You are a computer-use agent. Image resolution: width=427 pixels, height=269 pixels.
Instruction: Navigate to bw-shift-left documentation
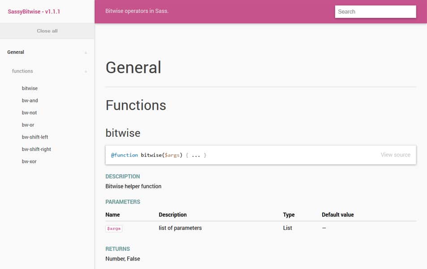coord(34,137)
